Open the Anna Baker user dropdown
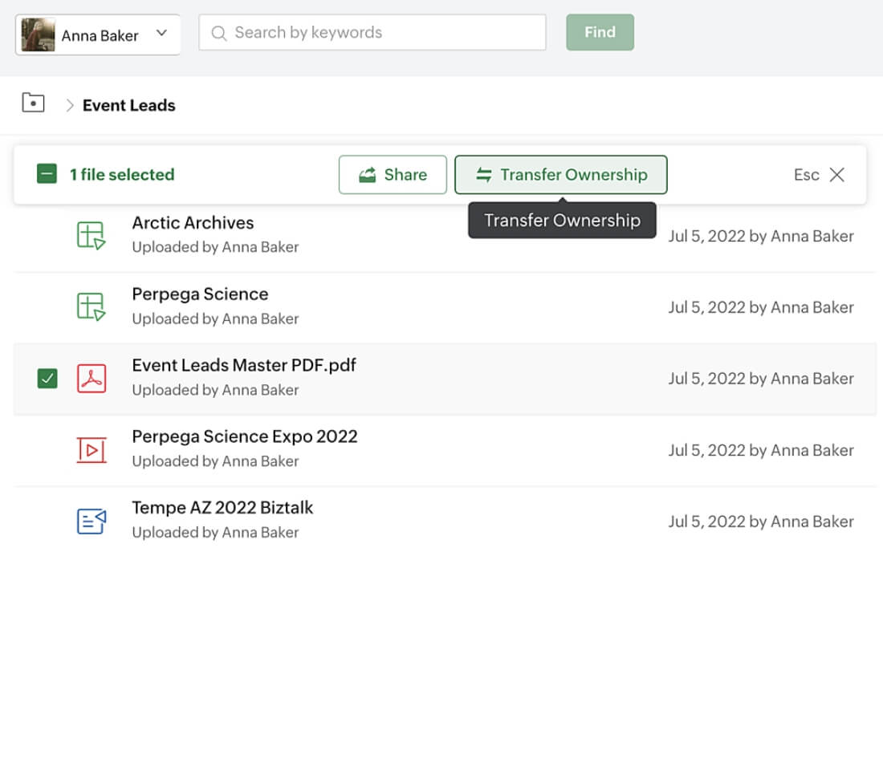883x775 pixels. [161, 34]
